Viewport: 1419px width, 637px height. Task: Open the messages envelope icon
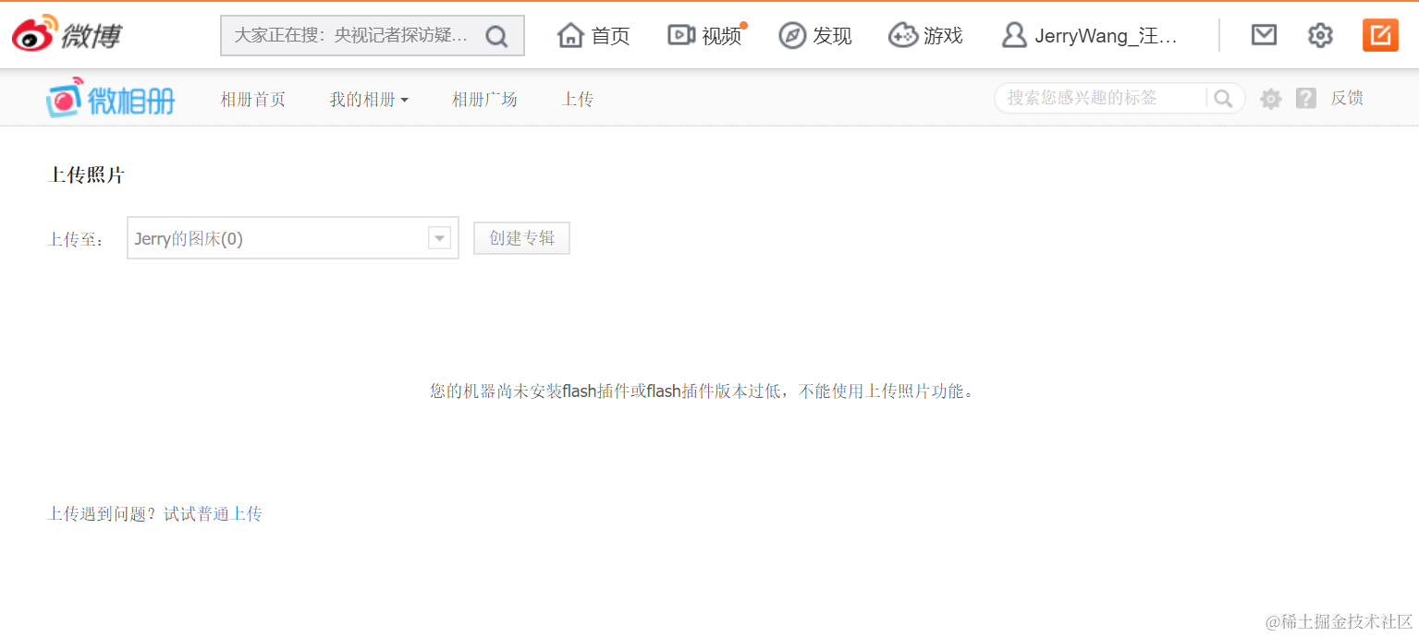tap(1264, 35)
